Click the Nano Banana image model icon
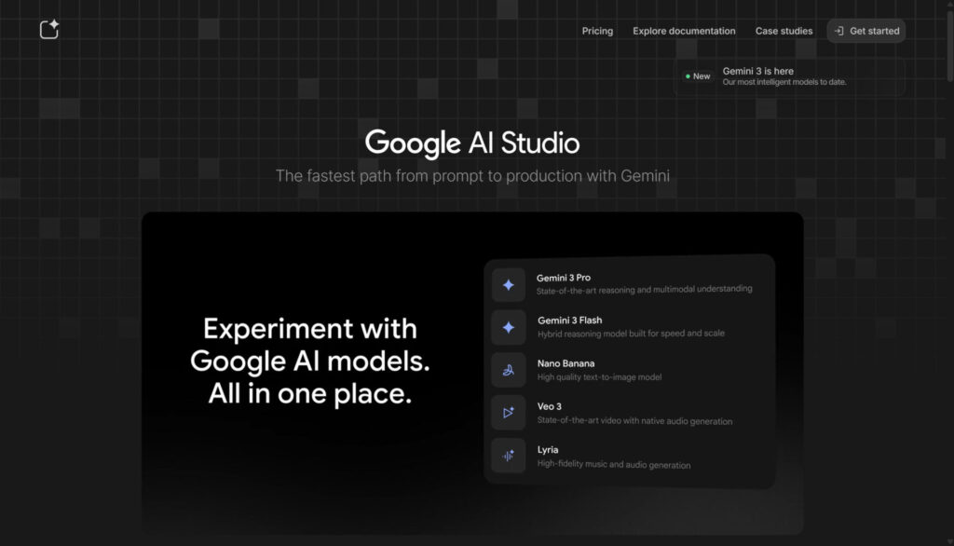The image size is (954, 546). tap(508, 370)
